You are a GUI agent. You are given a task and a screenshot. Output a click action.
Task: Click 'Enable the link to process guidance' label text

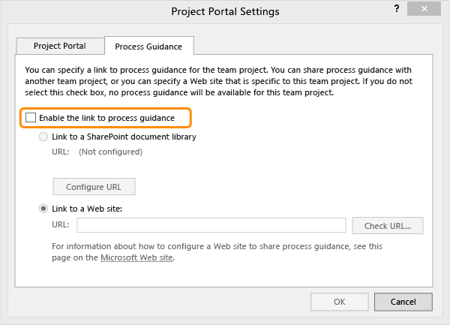(x=106, y=118)
